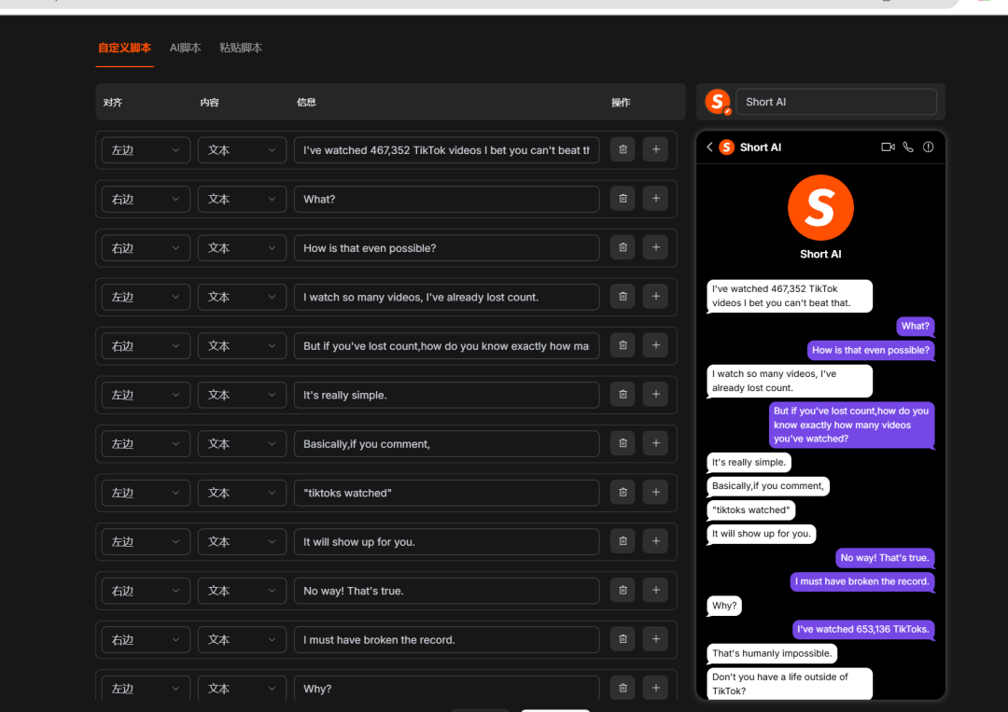The width and height of the screenshot is (1008, 712).
Task: Add a row after "I watch so many videos"
Action: click(x=656, y=296)
